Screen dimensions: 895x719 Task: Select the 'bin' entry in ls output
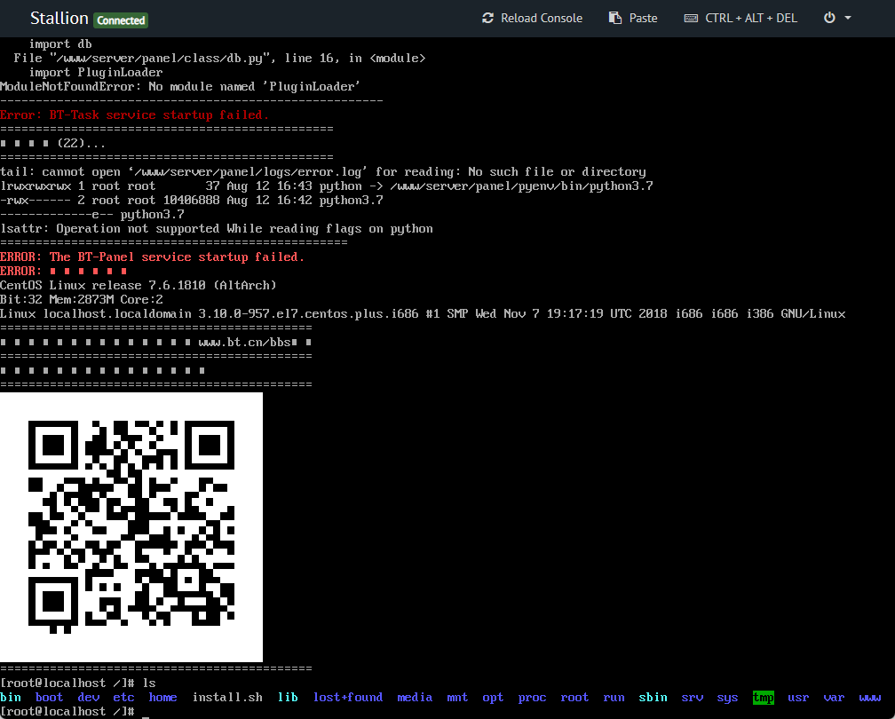11,698
